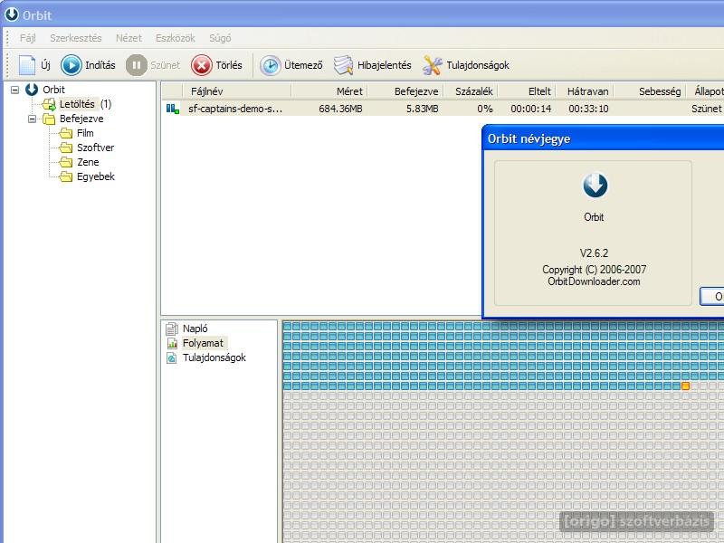The height and width of the screenshot is (543, 724).
Task: Open the Ütemező scheduler clock icon
Action: coord(270,65)
